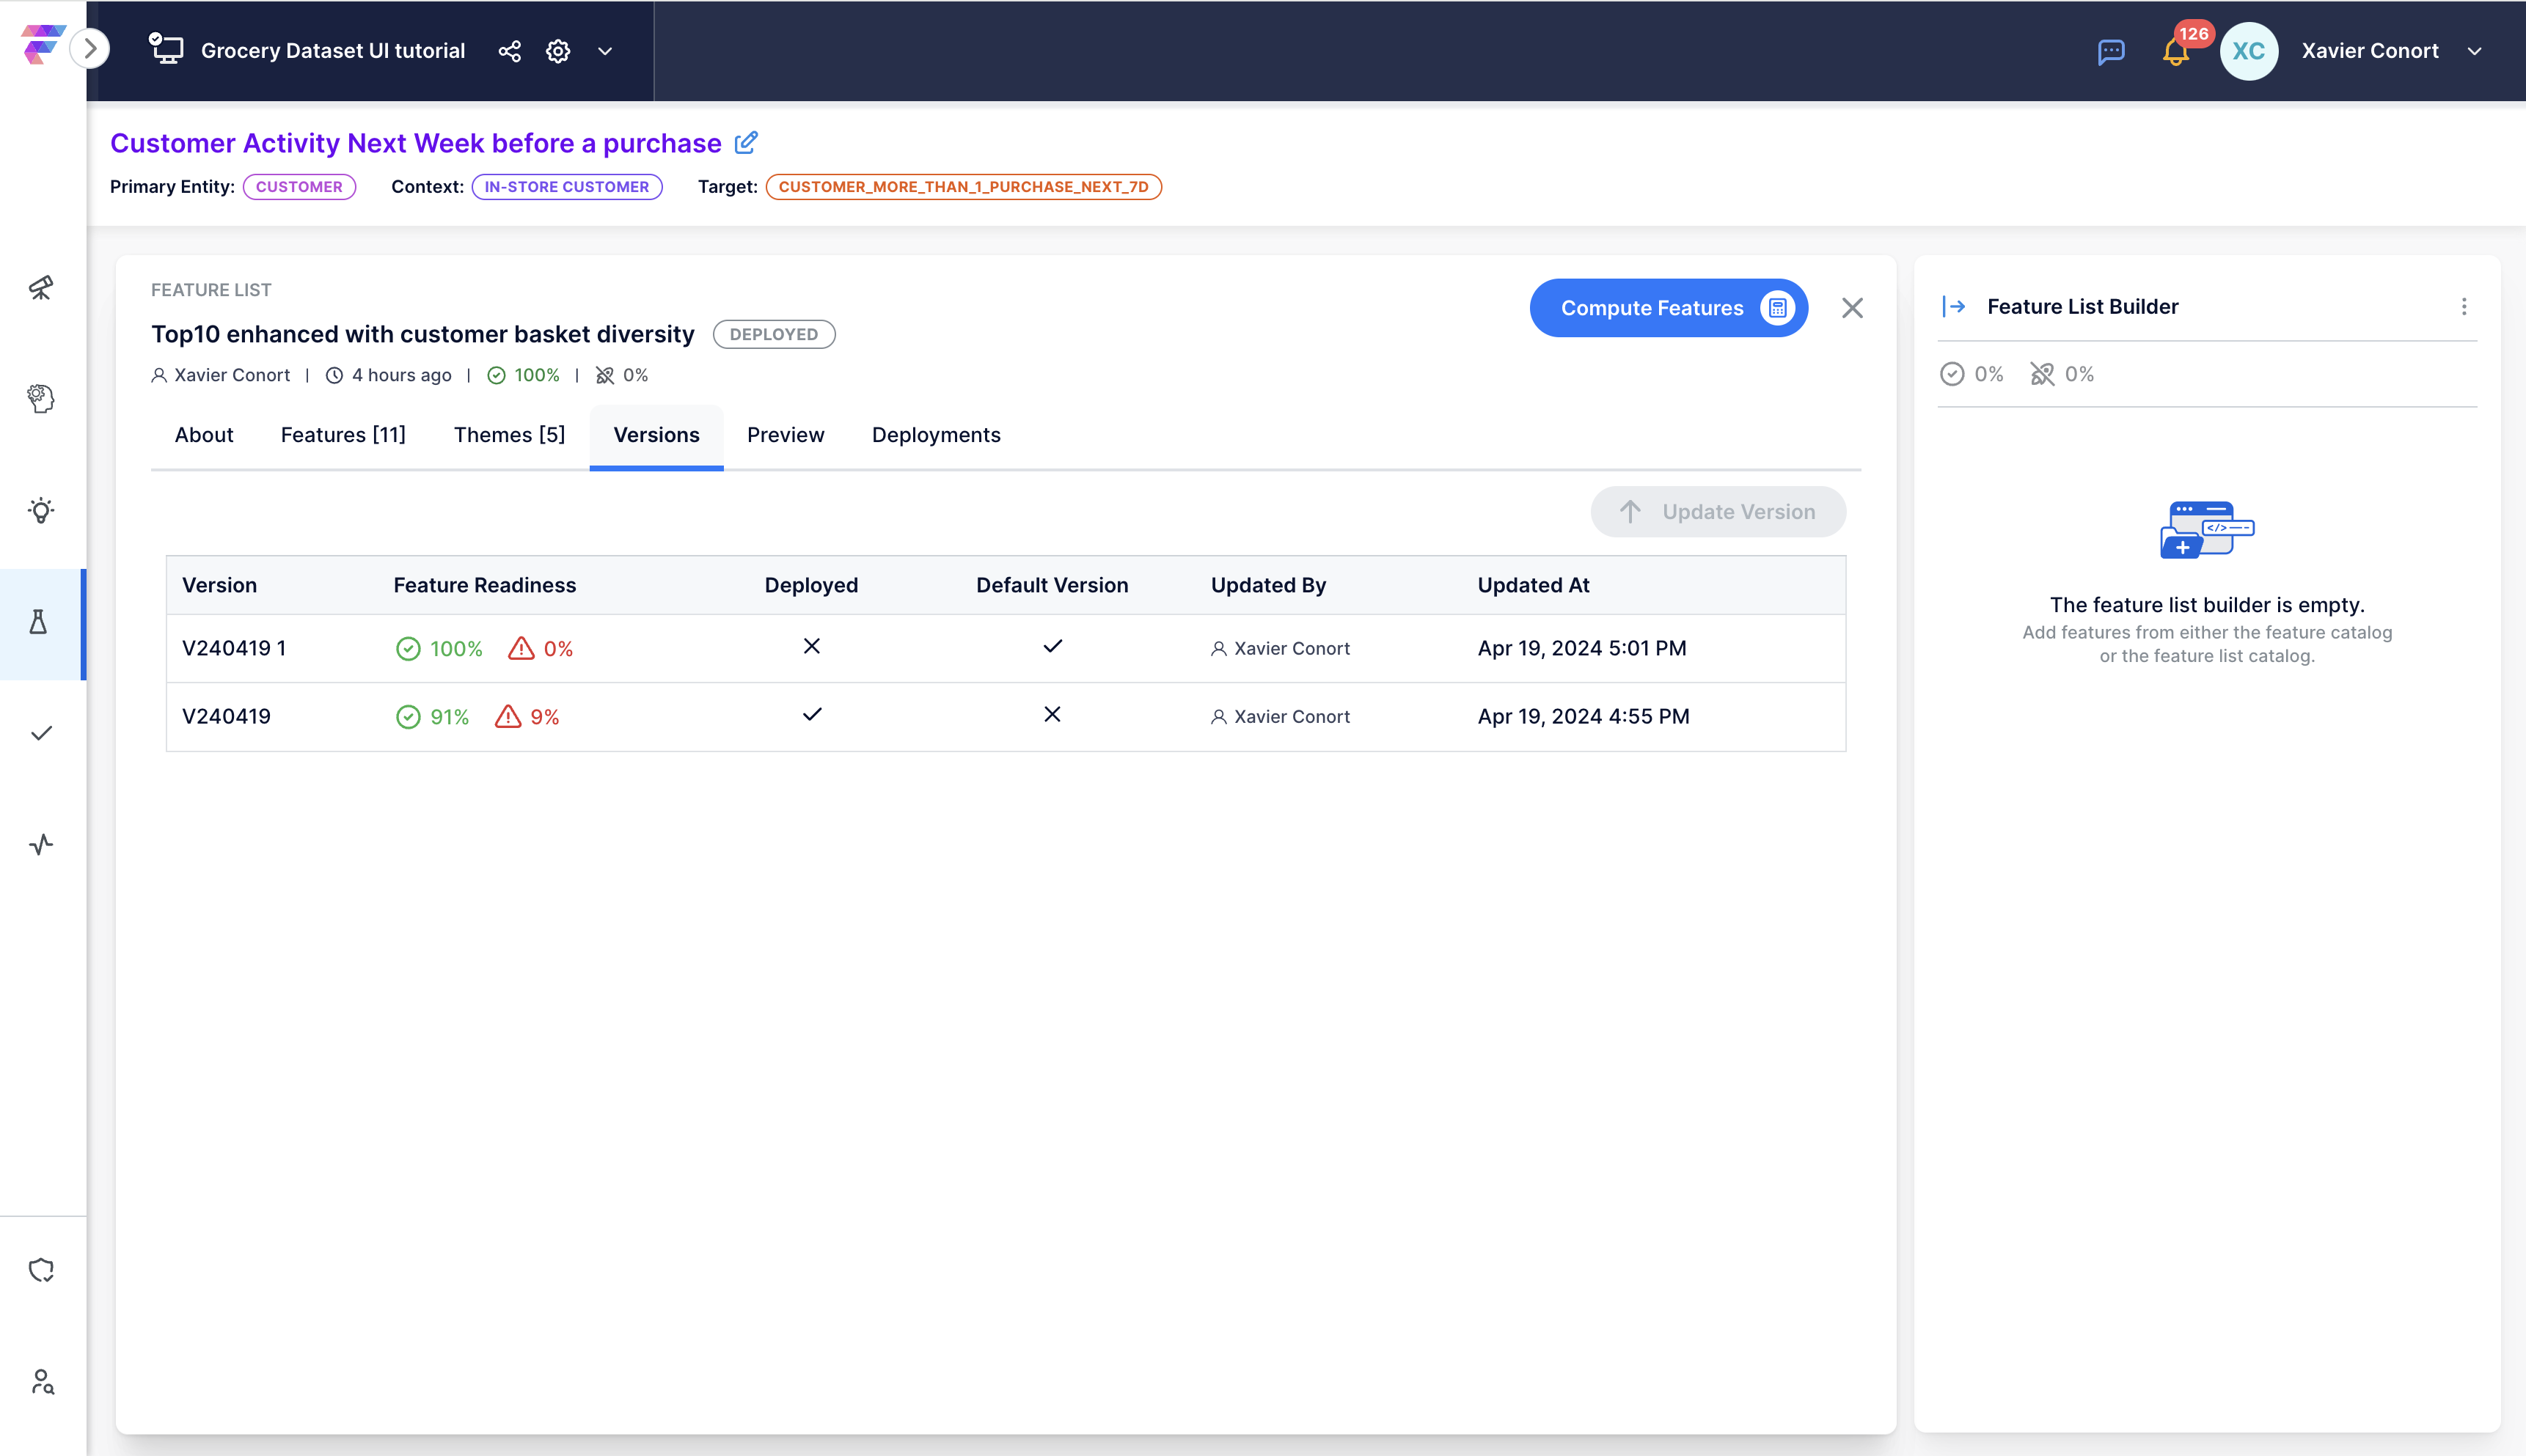
Task: Click the deployed check mark for V240419
Action: click(x=811, y=714)
